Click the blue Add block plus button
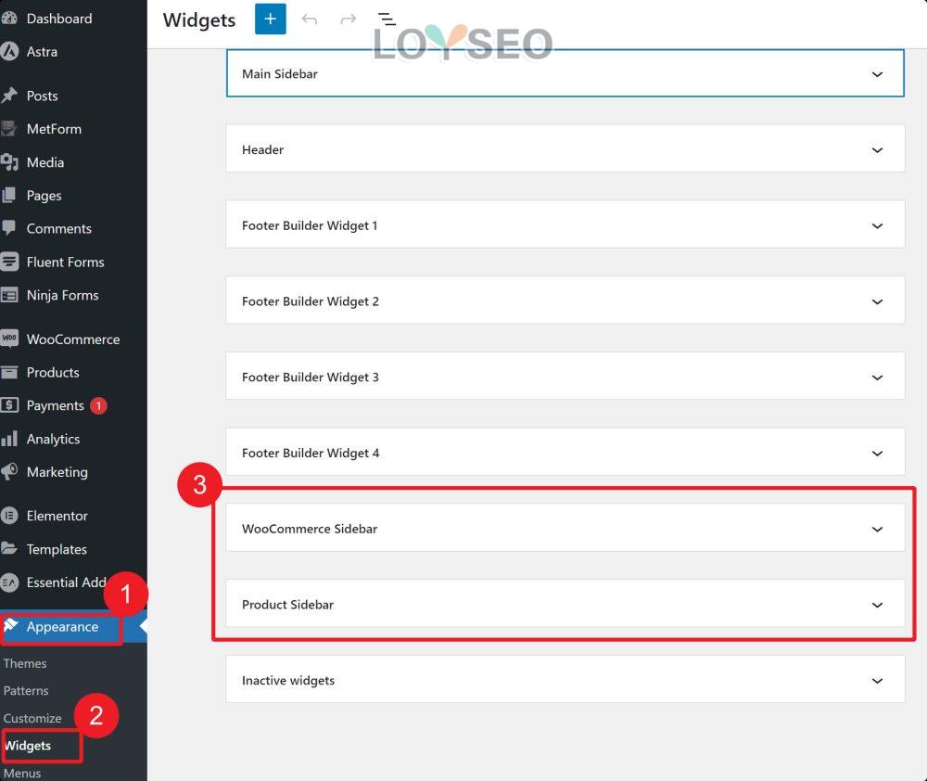 click(x=270, y=19)
